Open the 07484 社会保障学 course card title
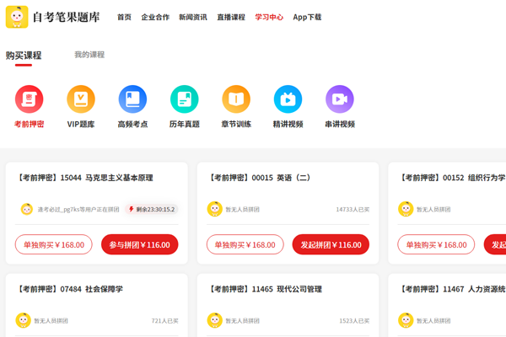Viewport: 506px width, 337px height. click(70, 289)
